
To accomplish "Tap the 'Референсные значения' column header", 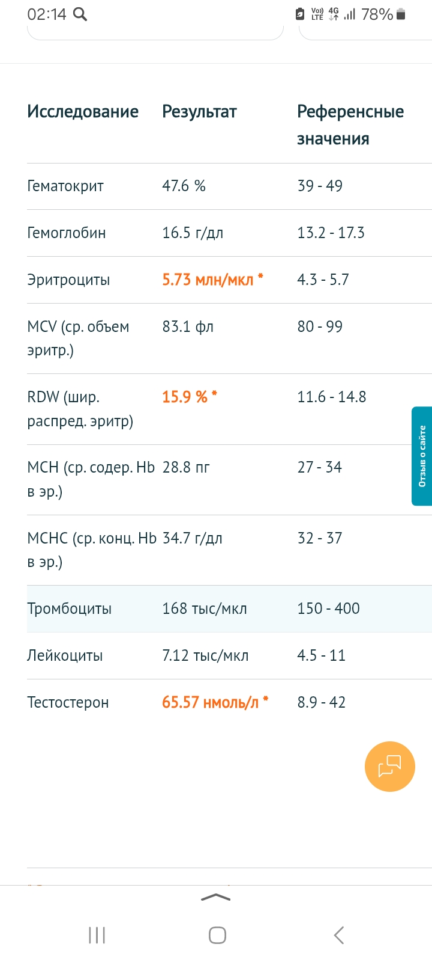I will click(x=350, y=124).
